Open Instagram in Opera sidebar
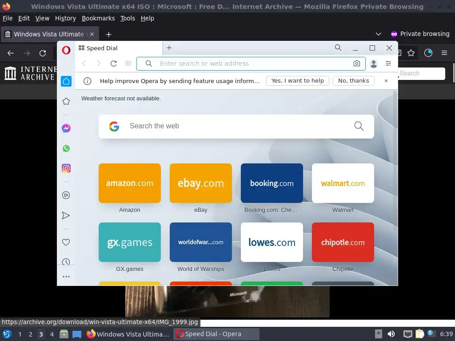 pyautogui.click(x=66, y=168)
